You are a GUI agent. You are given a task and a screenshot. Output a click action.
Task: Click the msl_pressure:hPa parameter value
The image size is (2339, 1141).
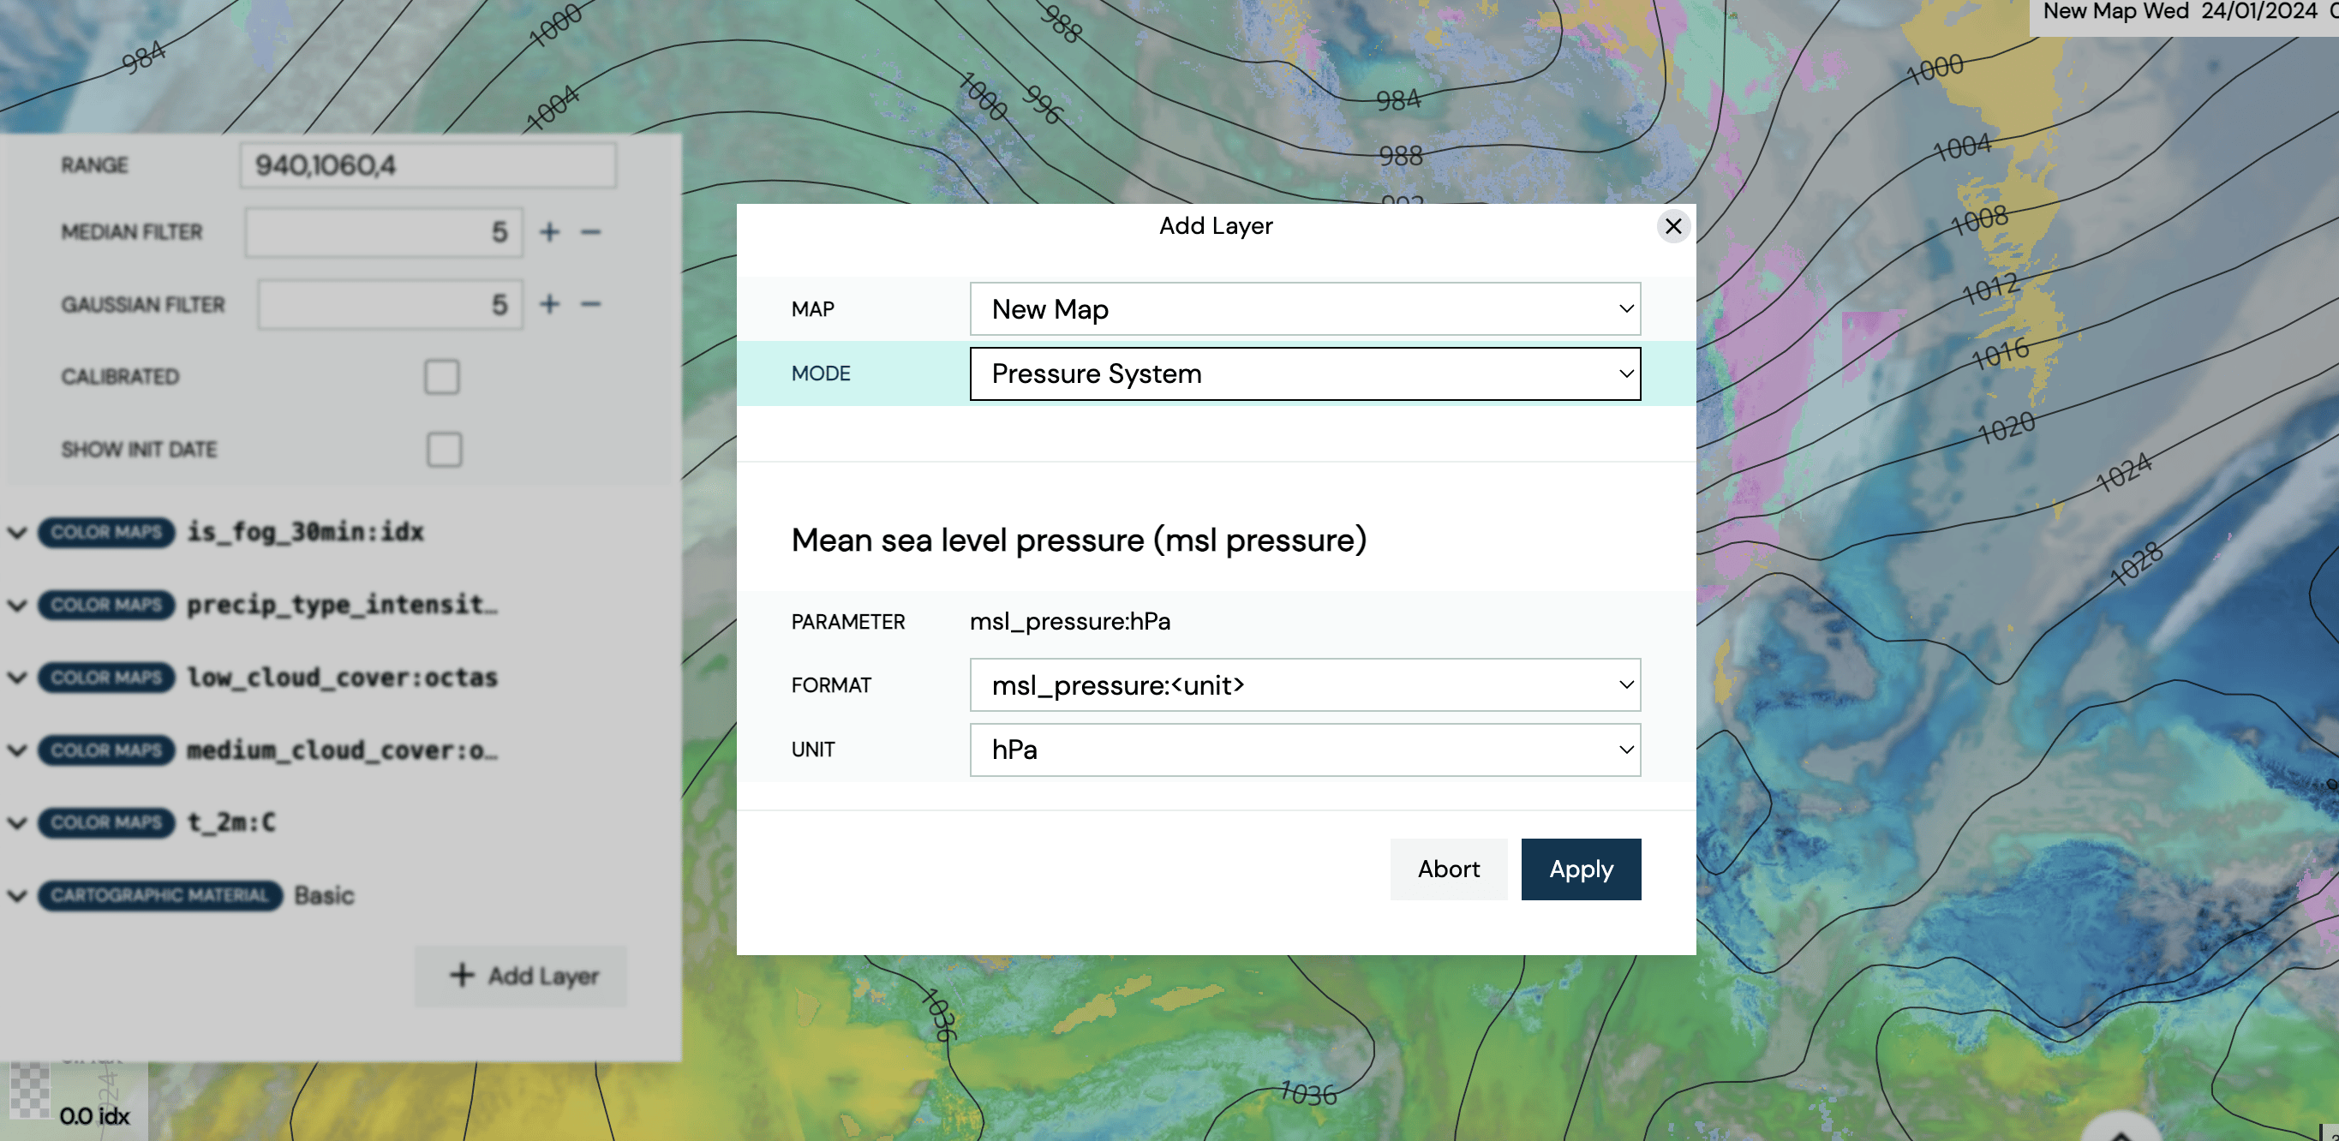click(1069, 622)
